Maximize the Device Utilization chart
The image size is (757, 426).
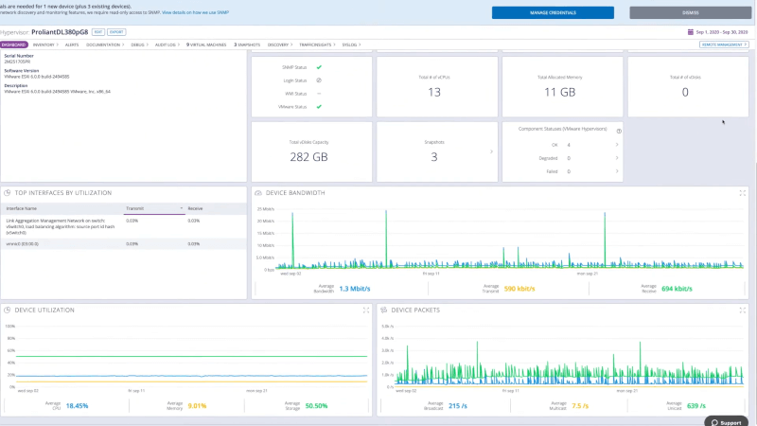pos(366,311)
